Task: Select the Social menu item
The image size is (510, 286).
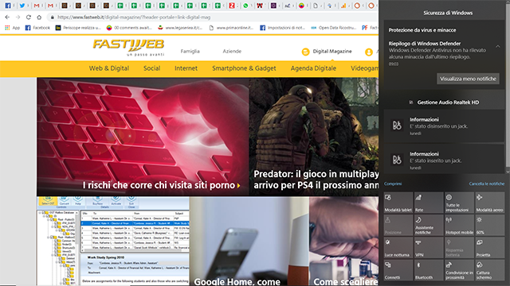Action: coord(151,68)
